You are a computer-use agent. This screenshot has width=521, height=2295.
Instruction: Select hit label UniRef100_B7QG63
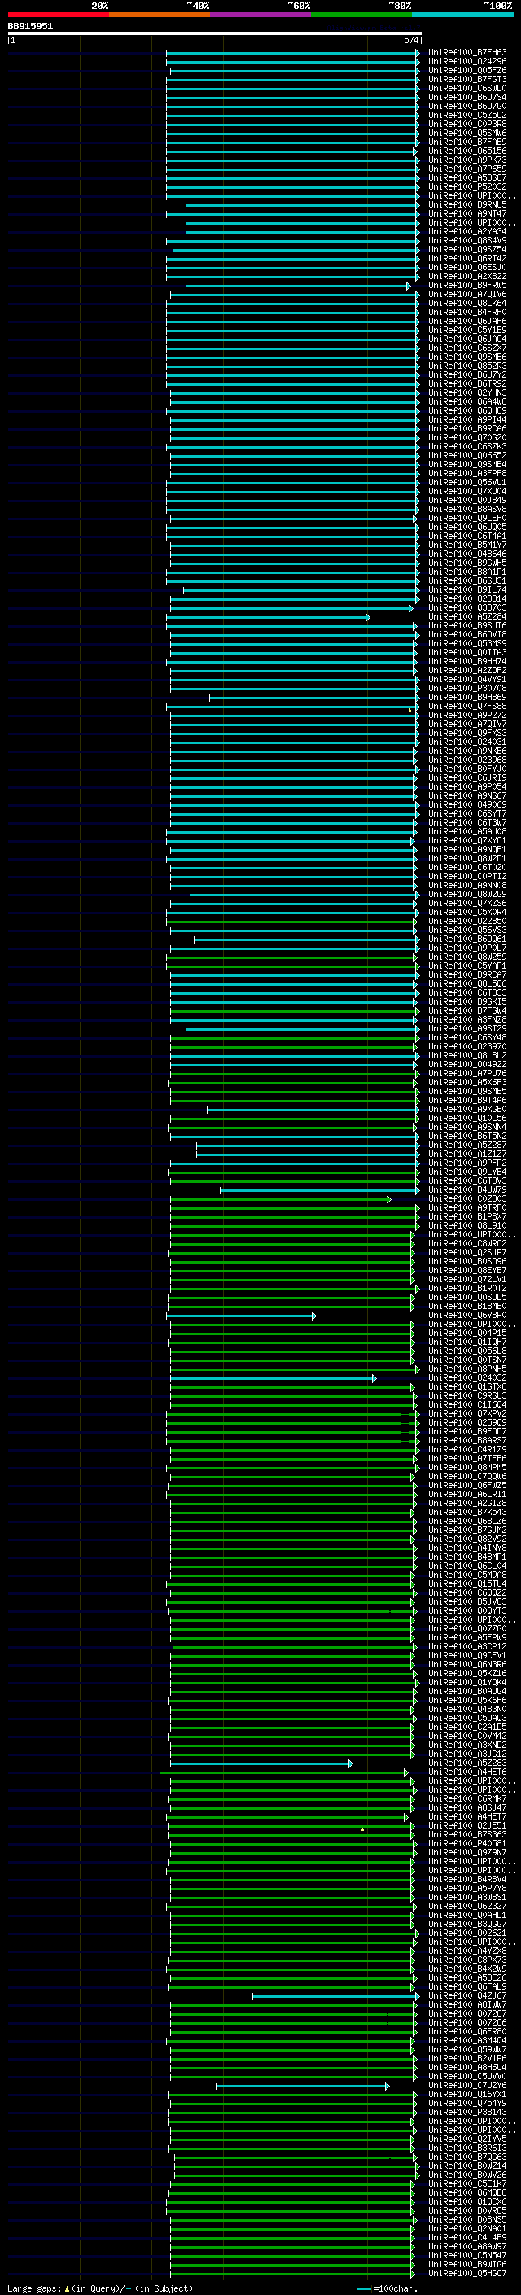coord(467,2156)
